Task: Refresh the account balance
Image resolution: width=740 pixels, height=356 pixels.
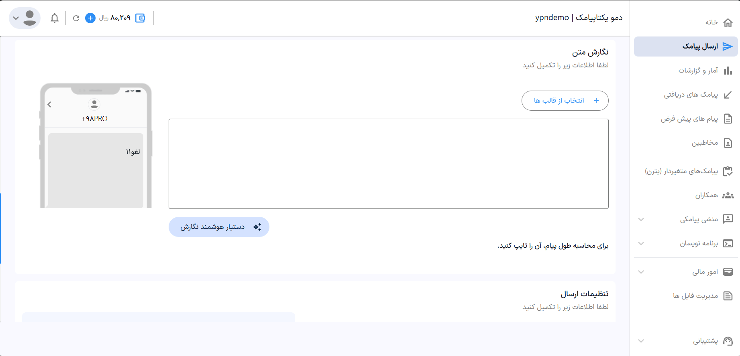Action: tap(76, 18)
